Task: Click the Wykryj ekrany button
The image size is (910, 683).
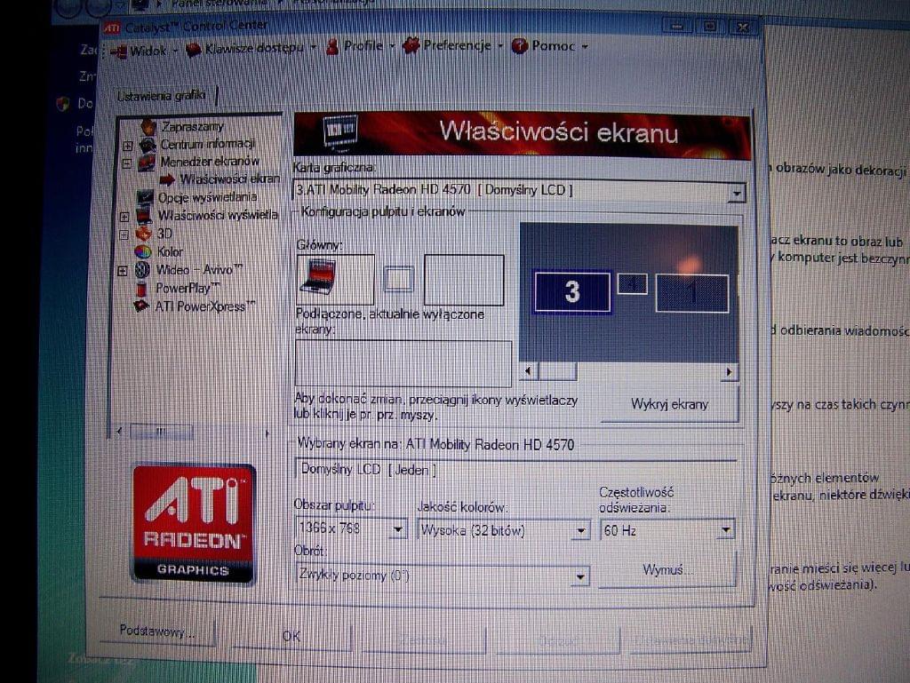Action: [x=669, y=404]
